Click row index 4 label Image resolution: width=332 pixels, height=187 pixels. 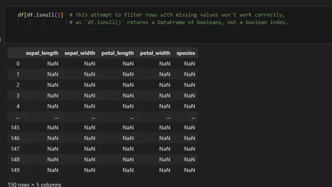(18, 106)
